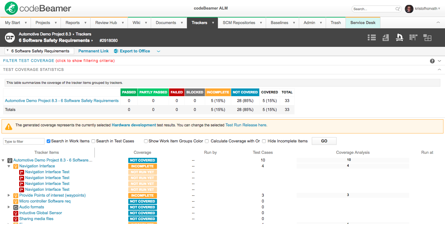
Task: Open the 6 Software Safety Requirements tracker selector
Action: tap(40, 51)
